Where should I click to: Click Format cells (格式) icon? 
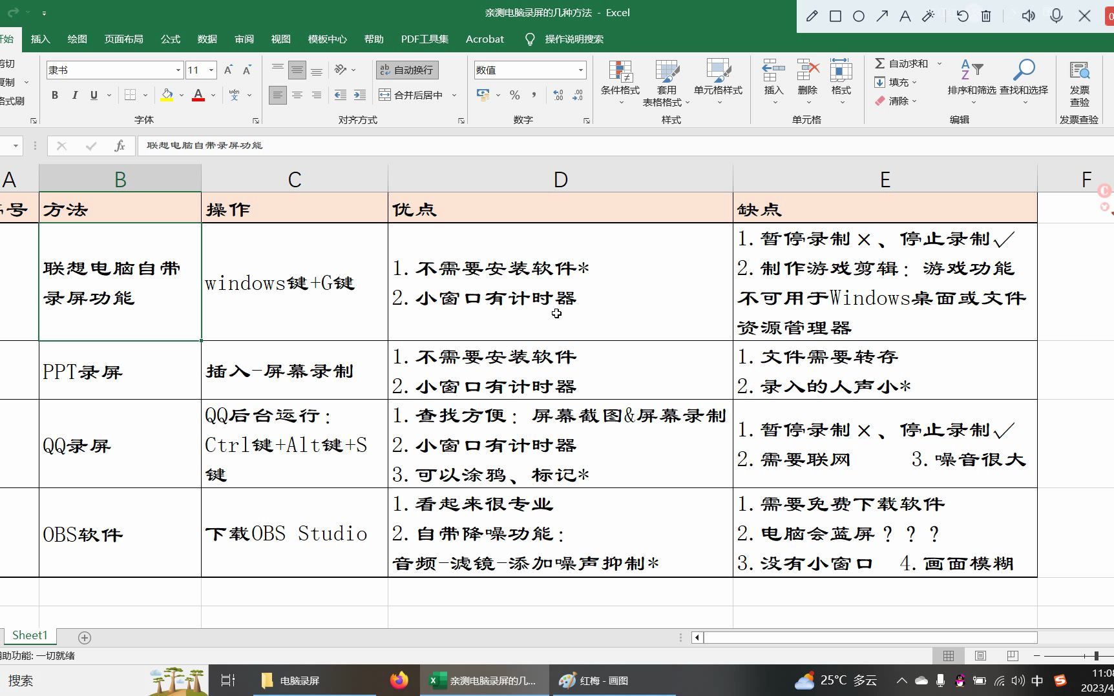[841, 71]
